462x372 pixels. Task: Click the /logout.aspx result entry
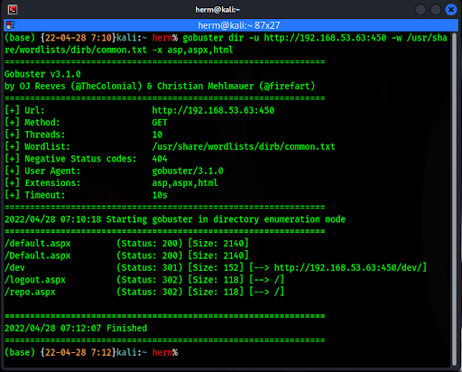[x=35, y=280]
